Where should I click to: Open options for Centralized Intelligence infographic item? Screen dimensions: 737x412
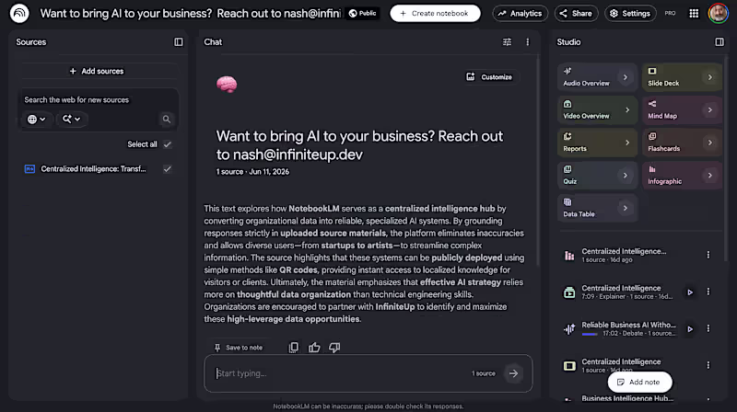(708, 255)
